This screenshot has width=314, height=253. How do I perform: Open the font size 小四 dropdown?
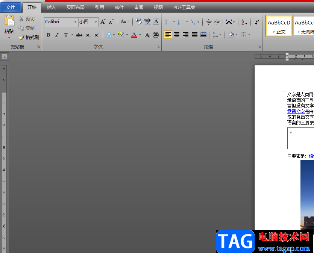[96, 22]
